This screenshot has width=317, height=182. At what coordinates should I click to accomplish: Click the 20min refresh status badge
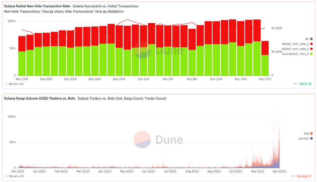tap(305, 84)
